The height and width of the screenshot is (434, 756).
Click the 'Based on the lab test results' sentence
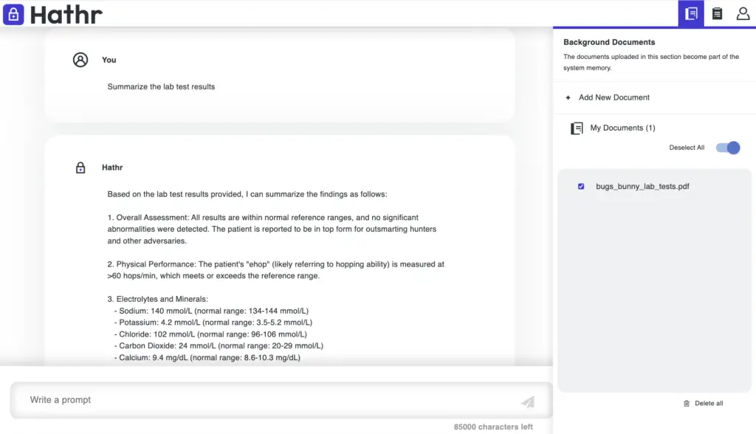(247, 194)
